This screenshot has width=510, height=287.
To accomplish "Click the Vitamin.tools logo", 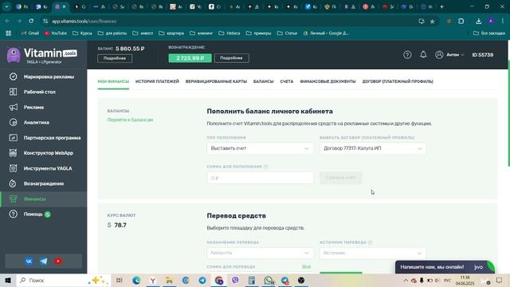I will pyautogui.click(x=42, y=55).
